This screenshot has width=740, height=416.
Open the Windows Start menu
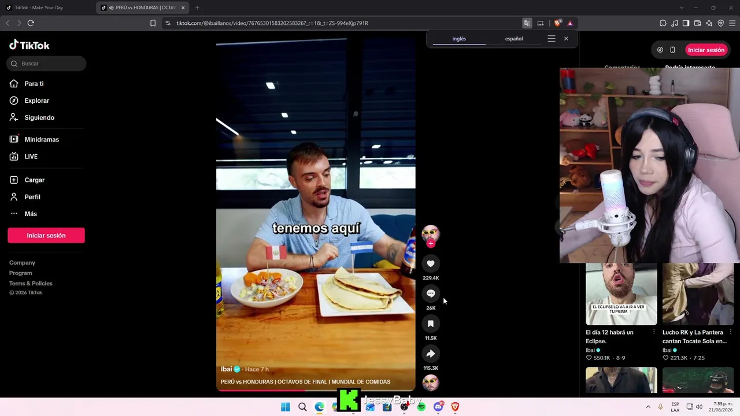[285, 407]
